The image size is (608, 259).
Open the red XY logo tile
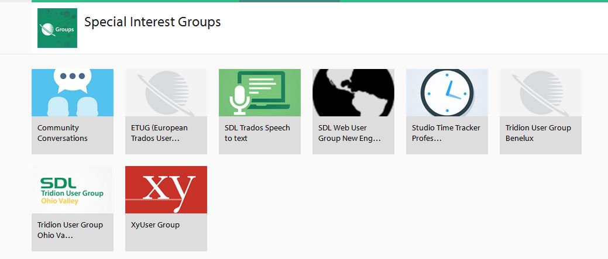coord(166,189)
